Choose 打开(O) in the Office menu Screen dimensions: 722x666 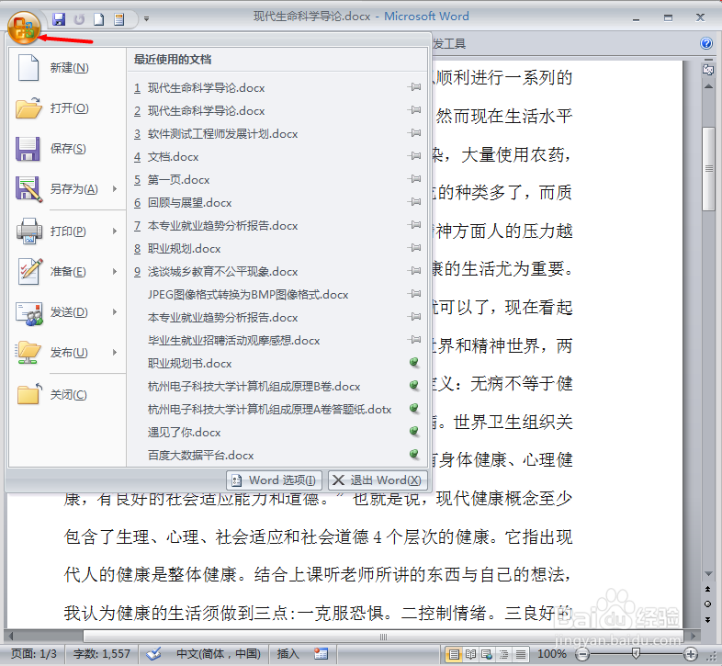click(67, 108)
